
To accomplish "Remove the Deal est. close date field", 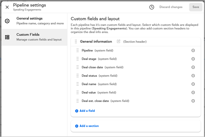I will (x=193, y=101).
